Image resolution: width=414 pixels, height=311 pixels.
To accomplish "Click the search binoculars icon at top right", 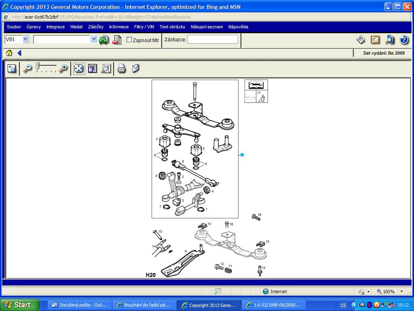I will [390, 40].
